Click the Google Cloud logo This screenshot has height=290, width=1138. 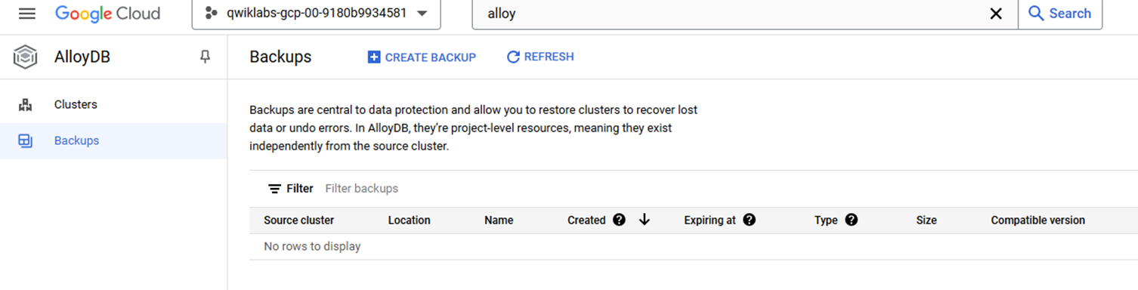point(107,14)
